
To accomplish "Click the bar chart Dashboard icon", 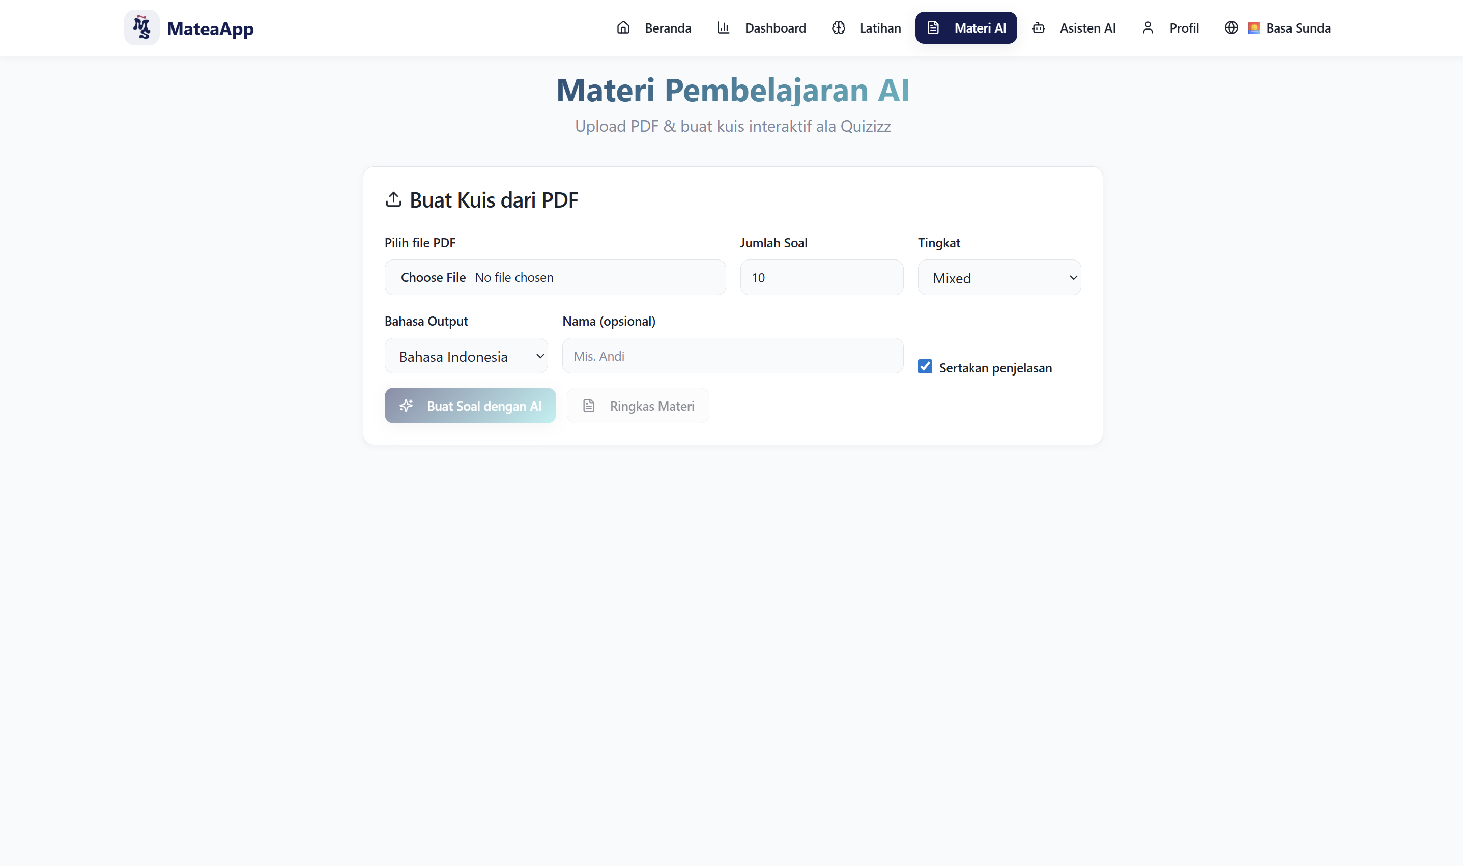I will click(723, 27).
